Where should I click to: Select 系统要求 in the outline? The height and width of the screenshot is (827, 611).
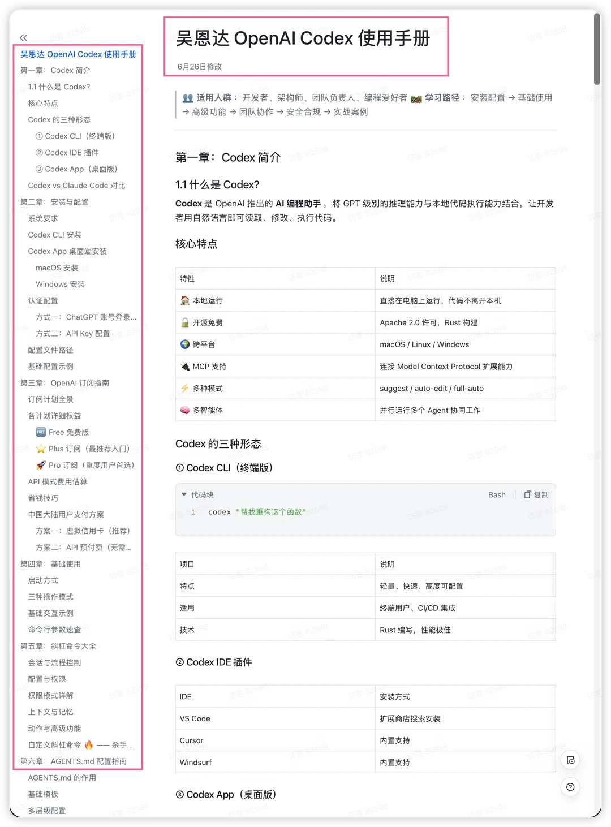coord(43,218)
